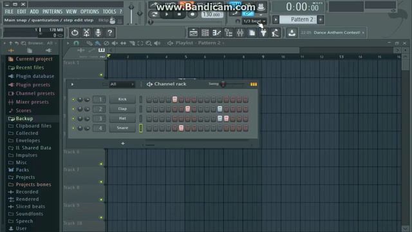
Task: Click the plug-shaped plugin picker icon
Action: [x=263, y=33]
